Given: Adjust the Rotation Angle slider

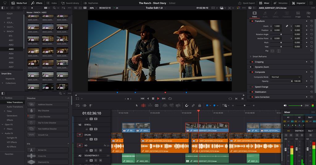Looking at the screenshot, I should point(281,34).
